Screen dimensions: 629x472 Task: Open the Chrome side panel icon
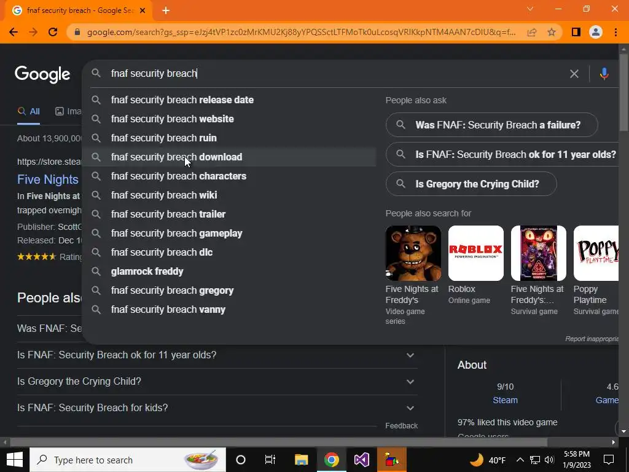click(576, 32)
